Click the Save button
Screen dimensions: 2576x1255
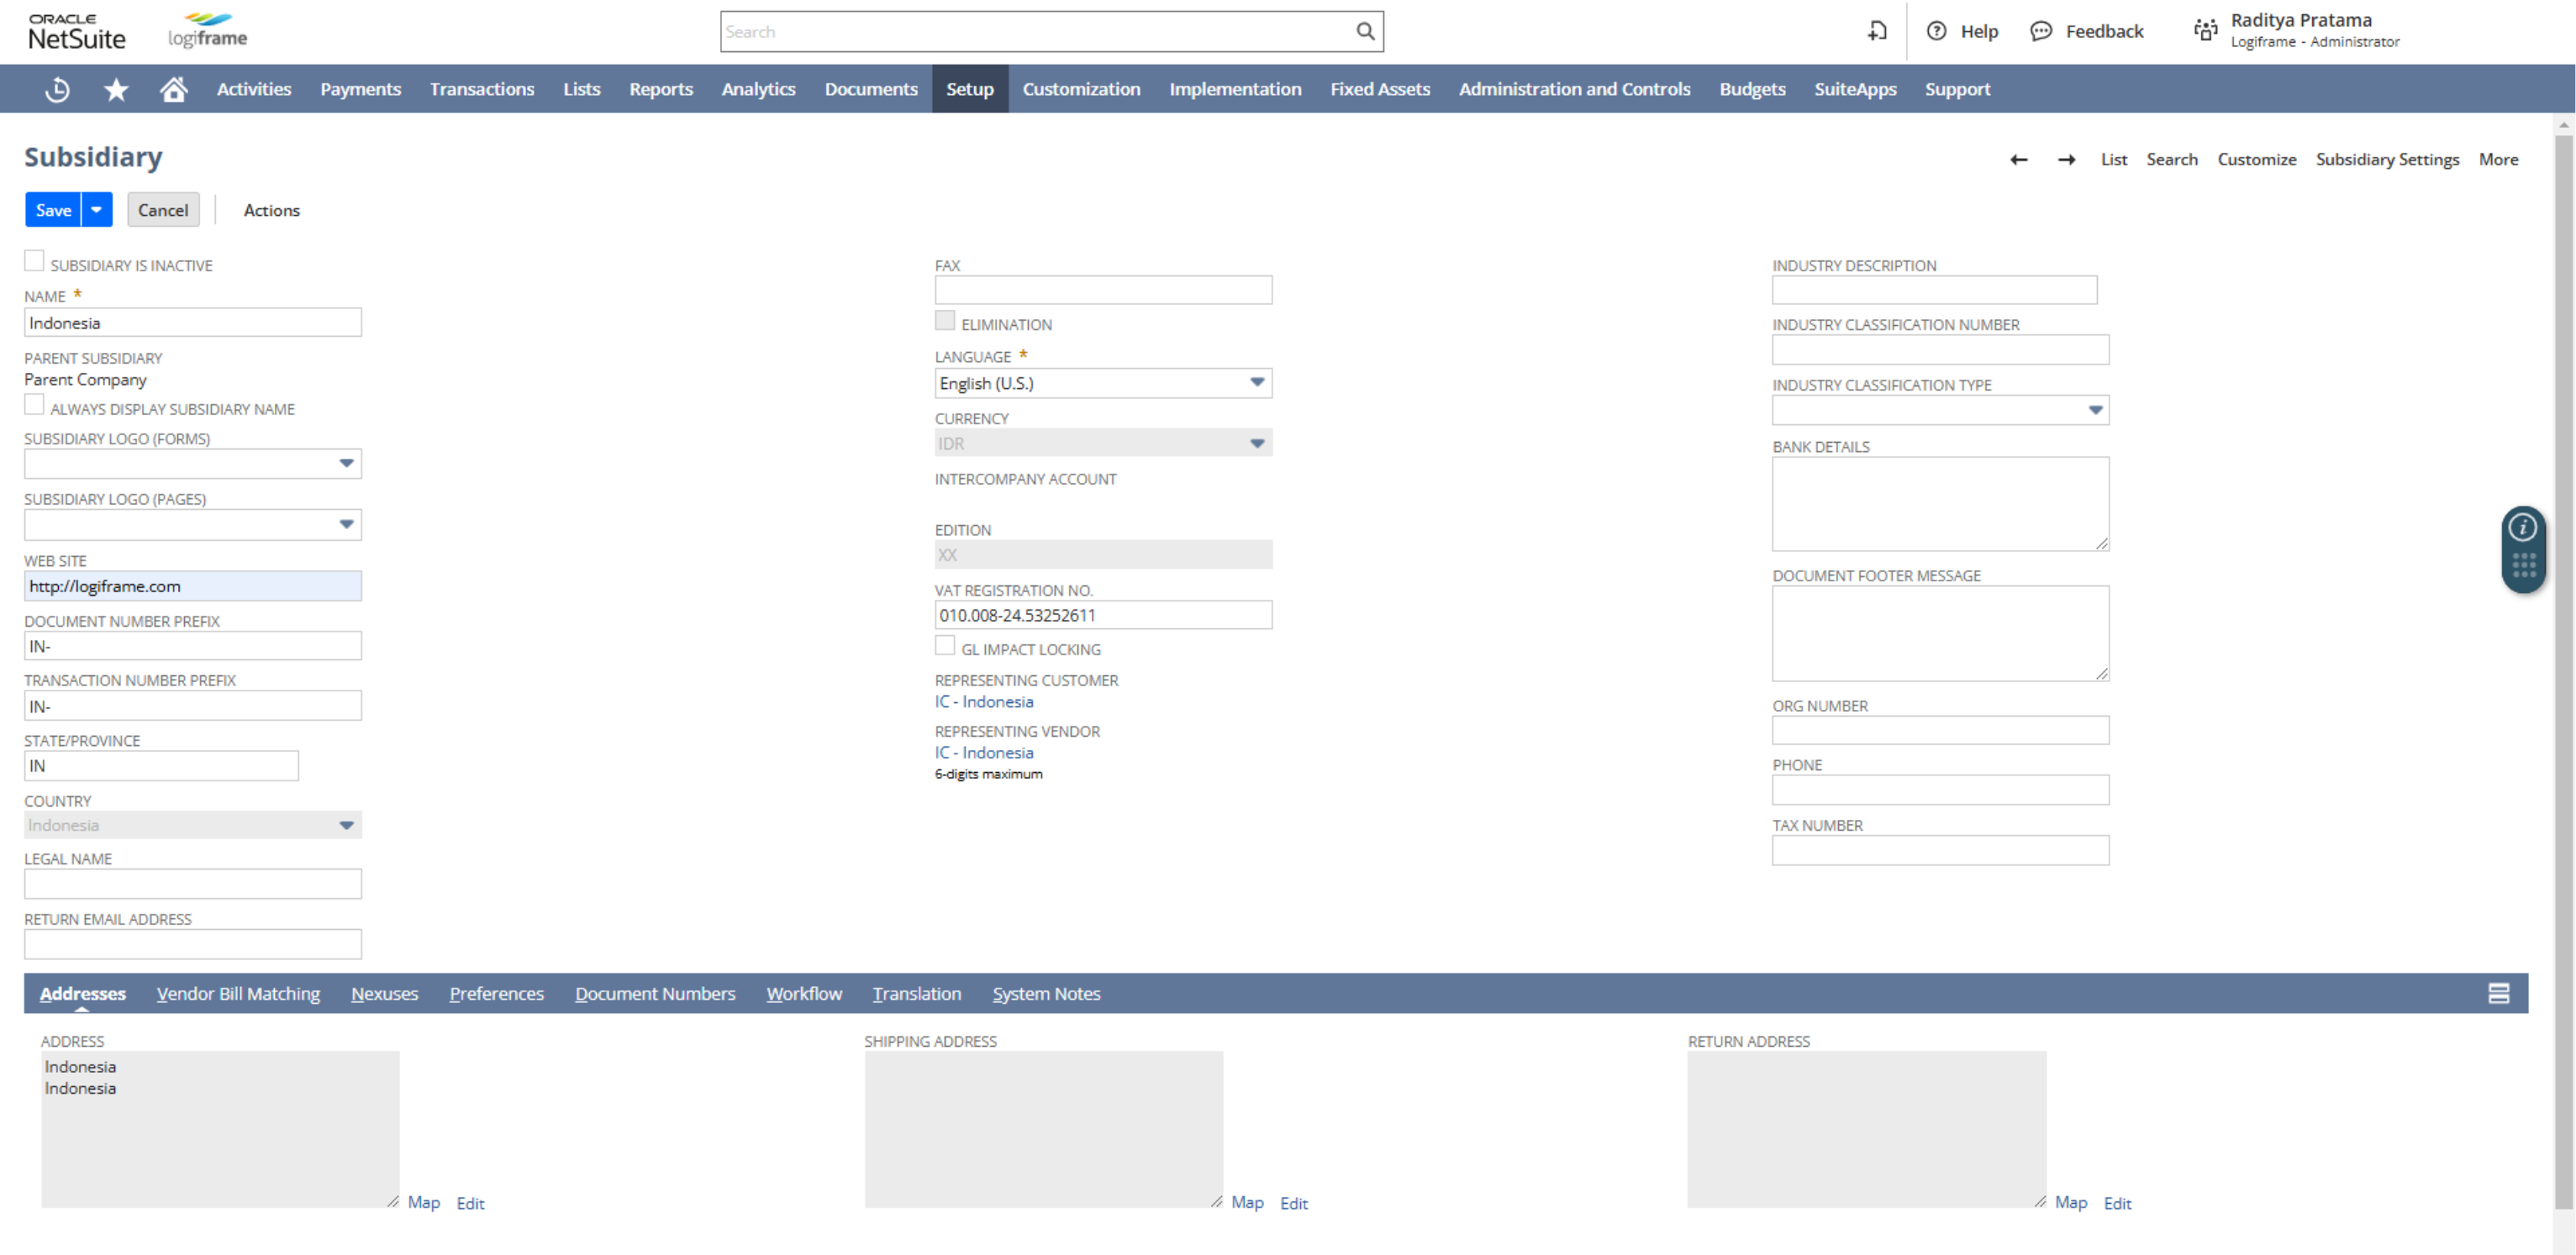[x=53, y=210]
